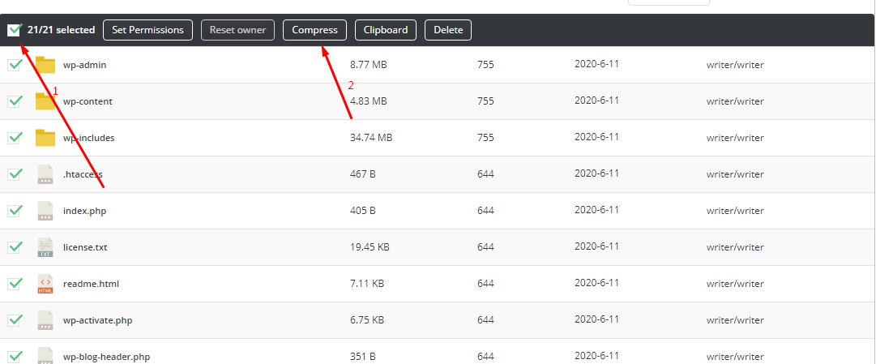Click the 755 permission of wp-admin
The height and width of the screenshot is (364, 876).
485,65
